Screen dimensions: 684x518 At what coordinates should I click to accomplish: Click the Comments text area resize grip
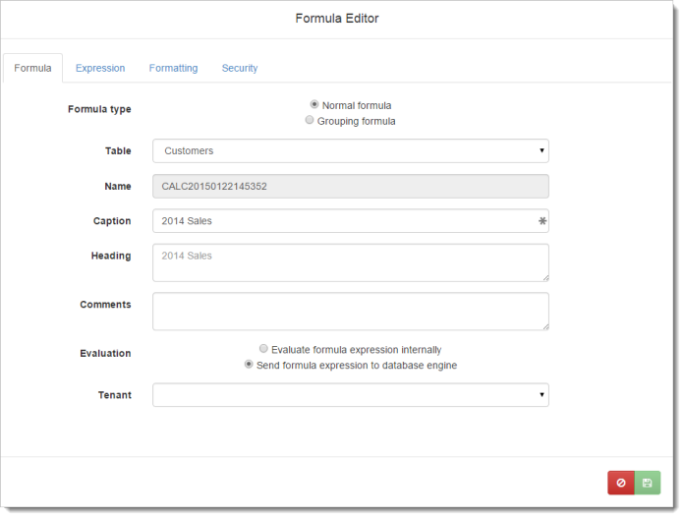(x=544, y=325)
